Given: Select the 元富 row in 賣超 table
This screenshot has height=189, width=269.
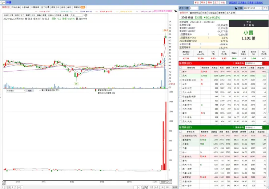Looking at the screenshot, I should pos(223,148).
